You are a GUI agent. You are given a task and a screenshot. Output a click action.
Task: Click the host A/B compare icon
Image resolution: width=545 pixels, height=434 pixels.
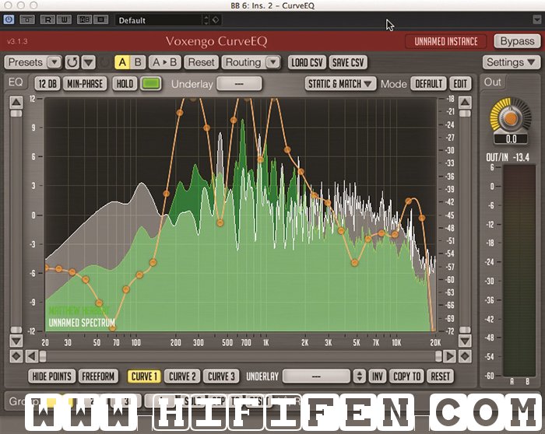tap(84, 19)
